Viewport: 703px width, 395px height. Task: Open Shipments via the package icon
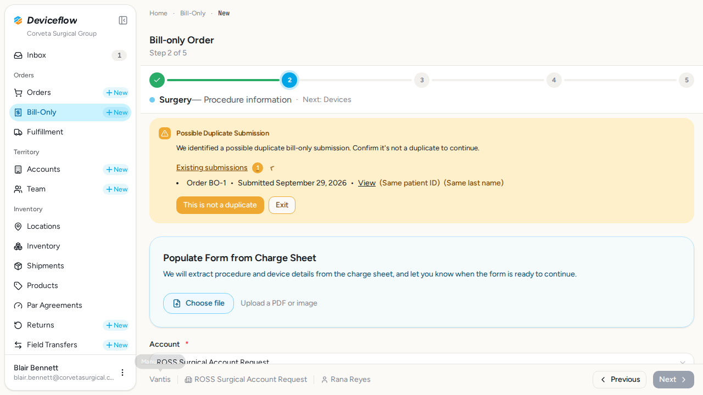click(18, 266)
